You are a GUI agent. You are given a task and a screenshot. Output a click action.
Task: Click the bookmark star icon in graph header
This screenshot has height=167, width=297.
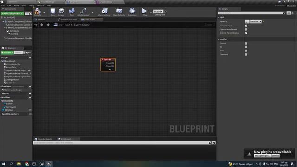(36, 25)
